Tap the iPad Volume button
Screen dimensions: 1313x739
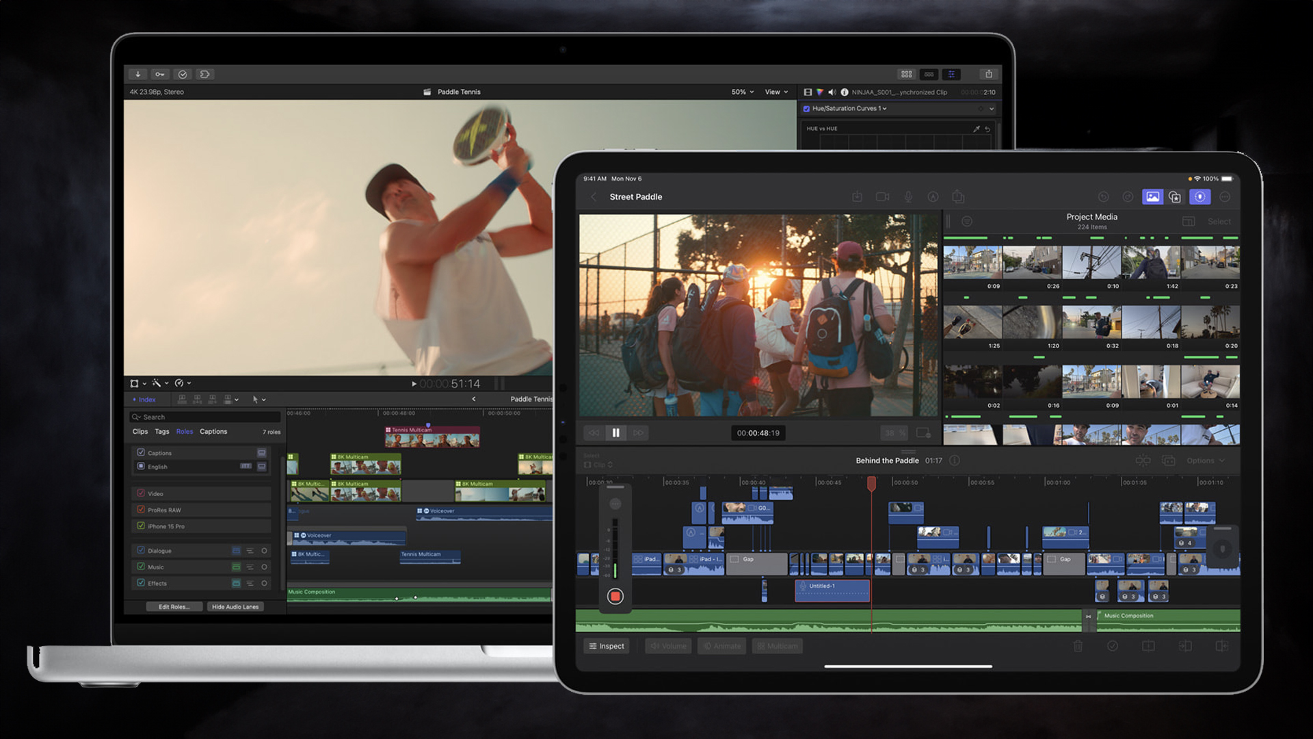coord(668,646)
